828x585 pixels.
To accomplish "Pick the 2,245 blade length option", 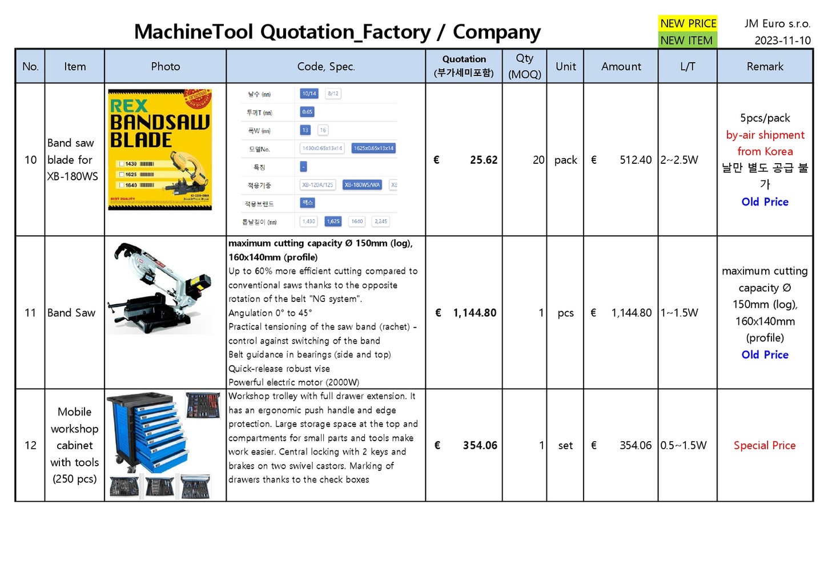I will (x=381, y=221).
